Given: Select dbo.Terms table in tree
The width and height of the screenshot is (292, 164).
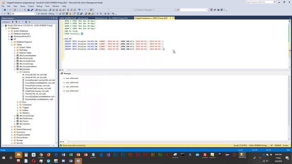Looking at the screenshot, I should pos(24,121).
